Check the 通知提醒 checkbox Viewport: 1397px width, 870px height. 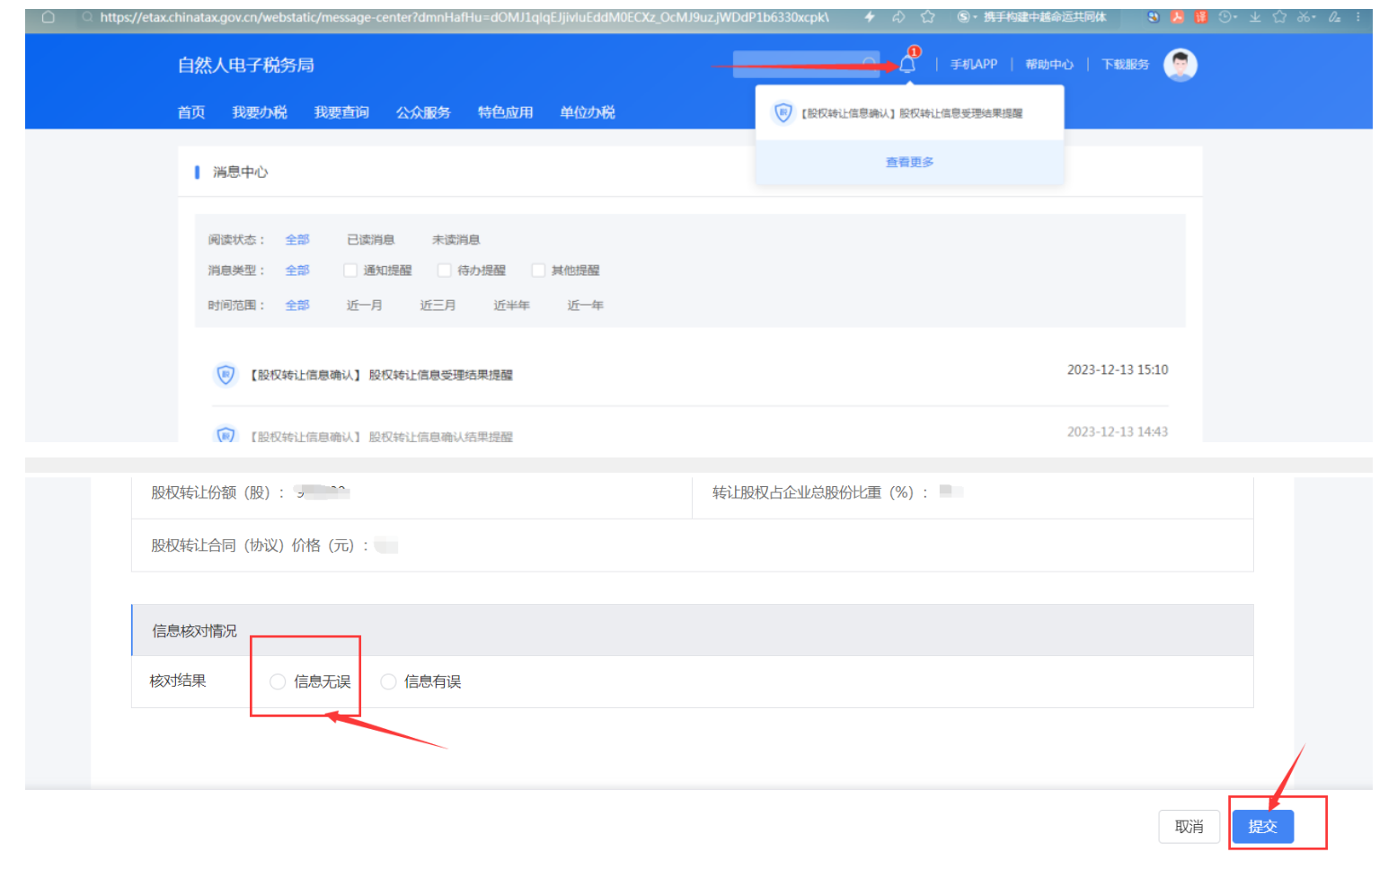coord(350,270)
